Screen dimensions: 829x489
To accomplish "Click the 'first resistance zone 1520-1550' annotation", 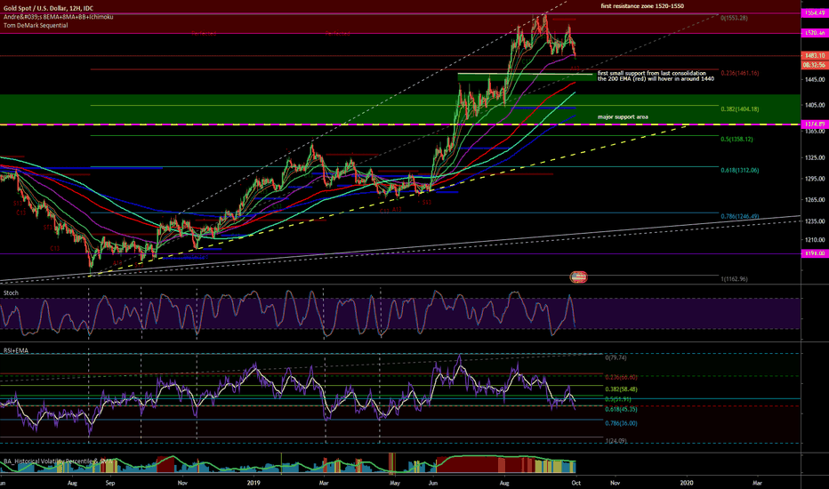I will (642, 6).
